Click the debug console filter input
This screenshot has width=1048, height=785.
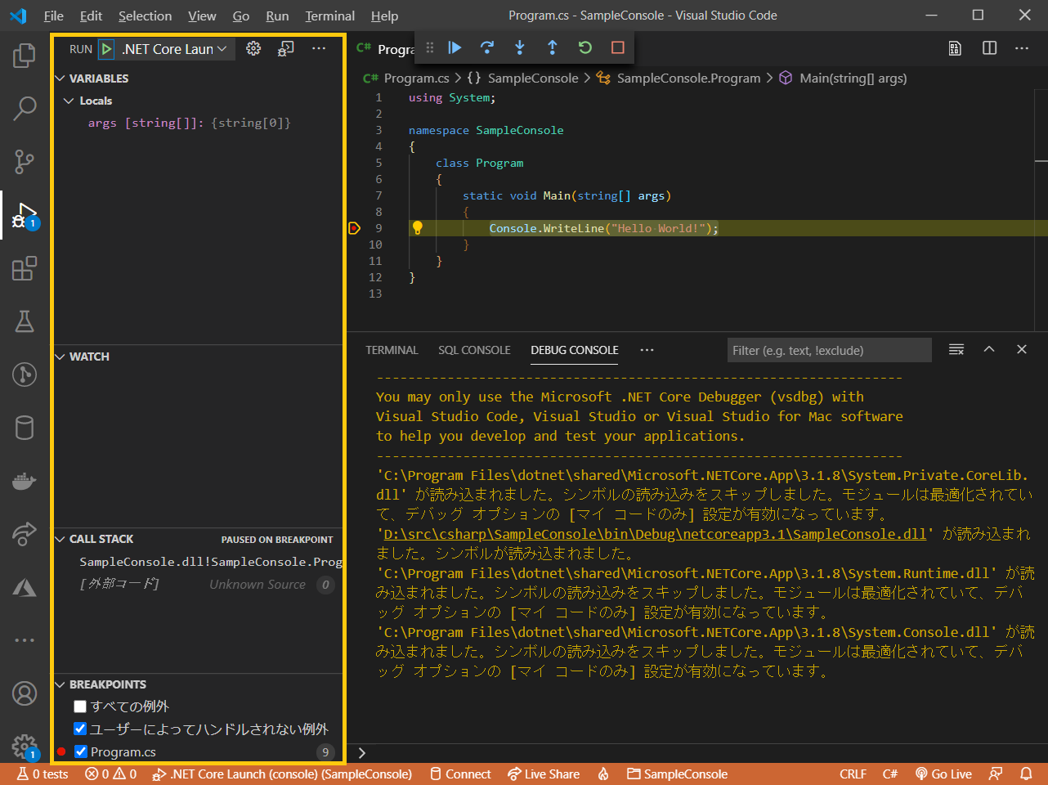[x=829, y=350]
